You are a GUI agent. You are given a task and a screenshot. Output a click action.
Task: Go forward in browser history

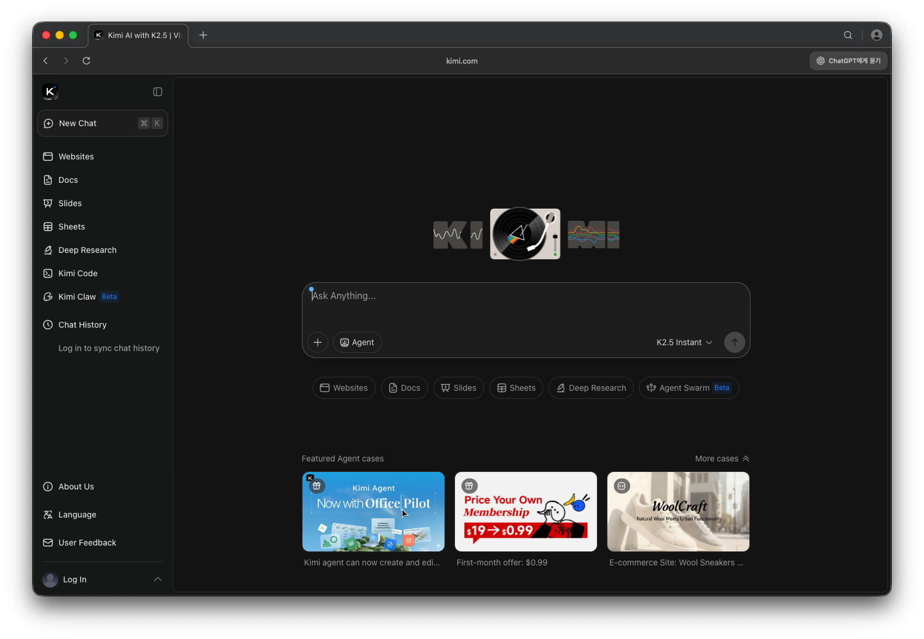click(66, 61)
